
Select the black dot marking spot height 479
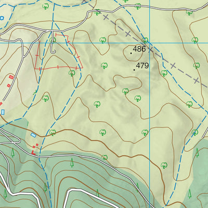pos(134,70)
